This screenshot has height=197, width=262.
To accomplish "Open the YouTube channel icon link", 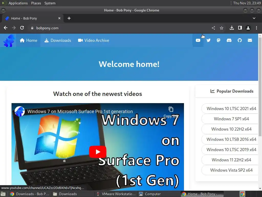I will point(198,40).
